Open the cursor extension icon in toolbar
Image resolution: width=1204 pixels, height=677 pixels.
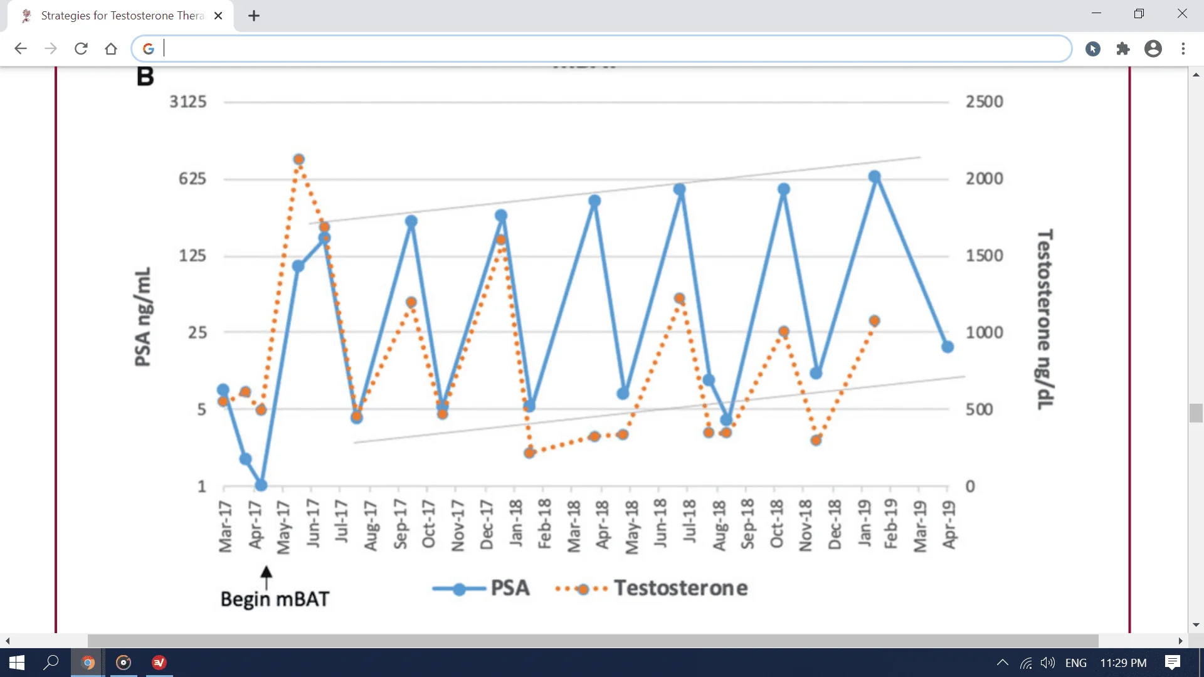point(1093,49)
